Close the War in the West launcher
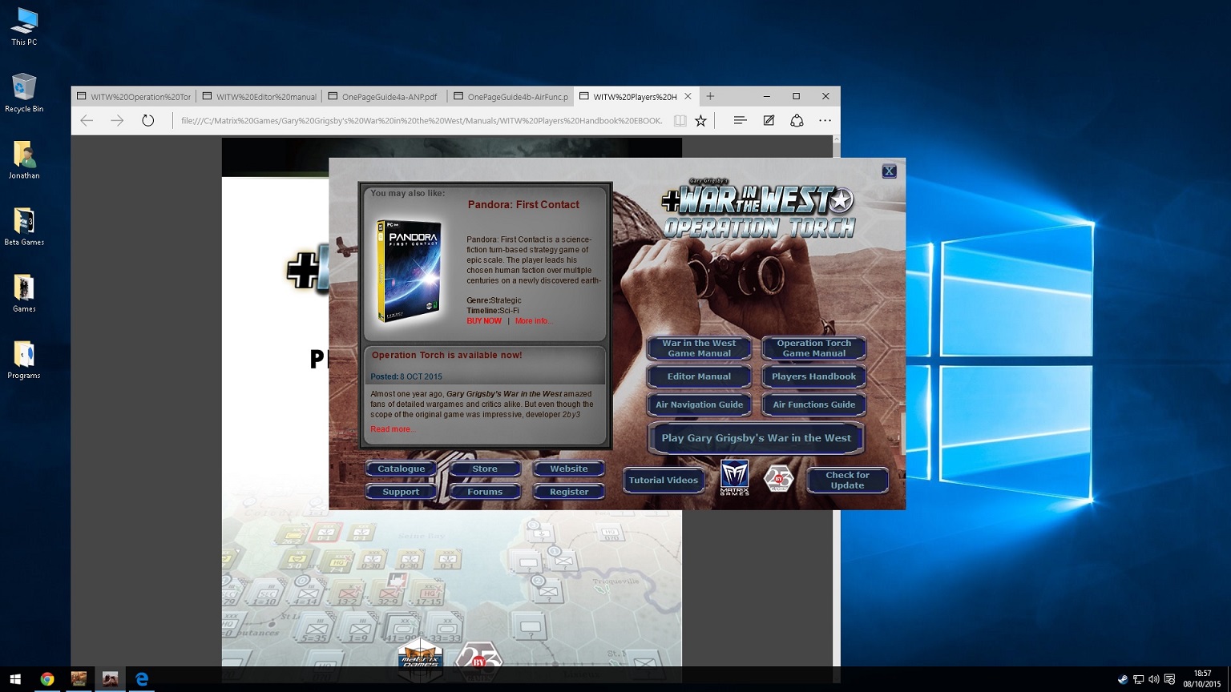This screenshot has height=692, width=1231. pyautogui.click(x=889, y=171)
